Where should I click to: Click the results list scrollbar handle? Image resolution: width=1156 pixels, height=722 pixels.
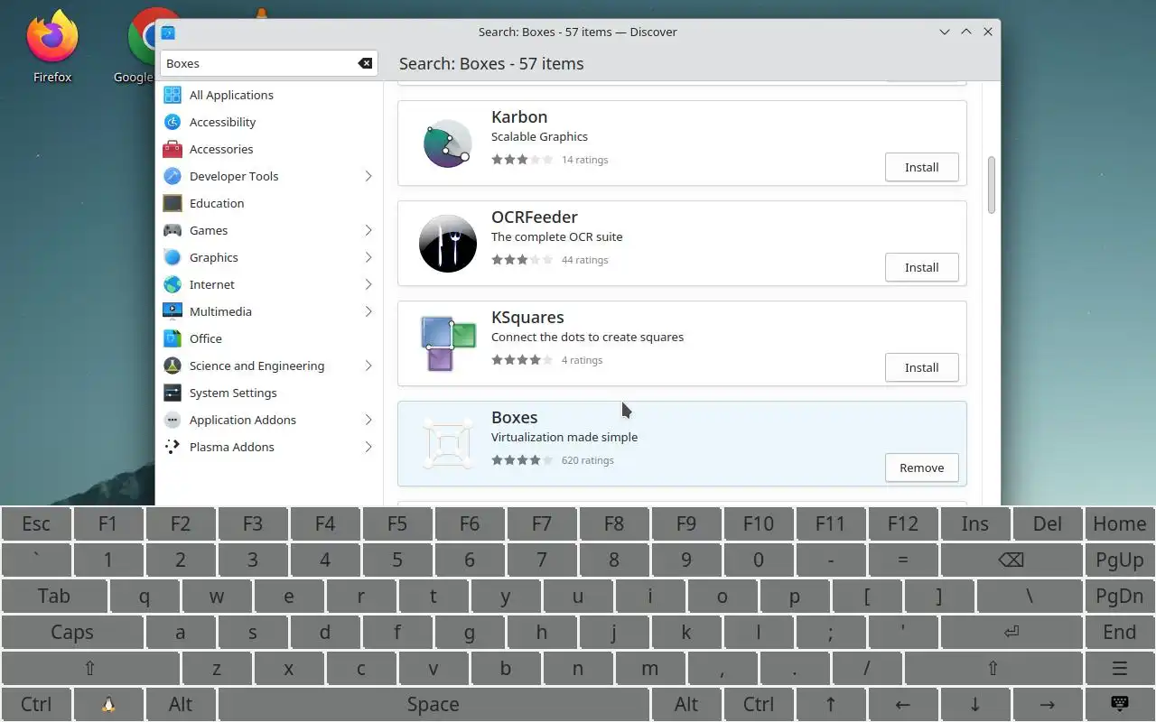991,185
